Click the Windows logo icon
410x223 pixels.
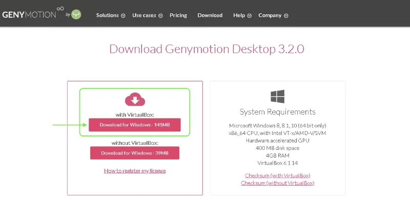[277, 97]
